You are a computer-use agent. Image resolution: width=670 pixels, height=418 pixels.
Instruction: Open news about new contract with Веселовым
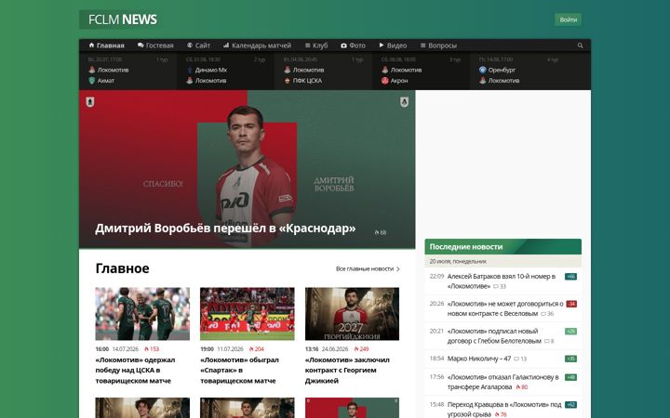(x=505, y=308)
